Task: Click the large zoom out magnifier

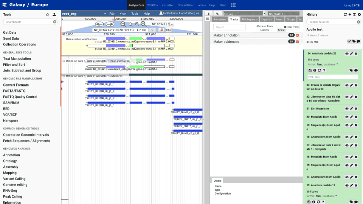Action: pyautogui.click(x=123, y=24)
